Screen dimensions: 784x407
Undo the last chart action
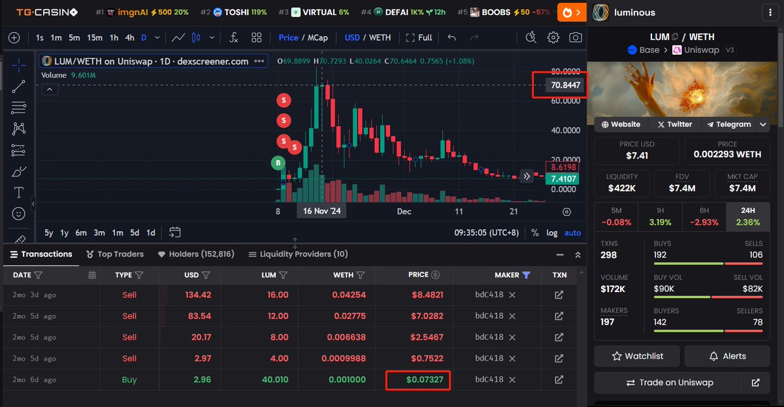[x=452, y=37]
